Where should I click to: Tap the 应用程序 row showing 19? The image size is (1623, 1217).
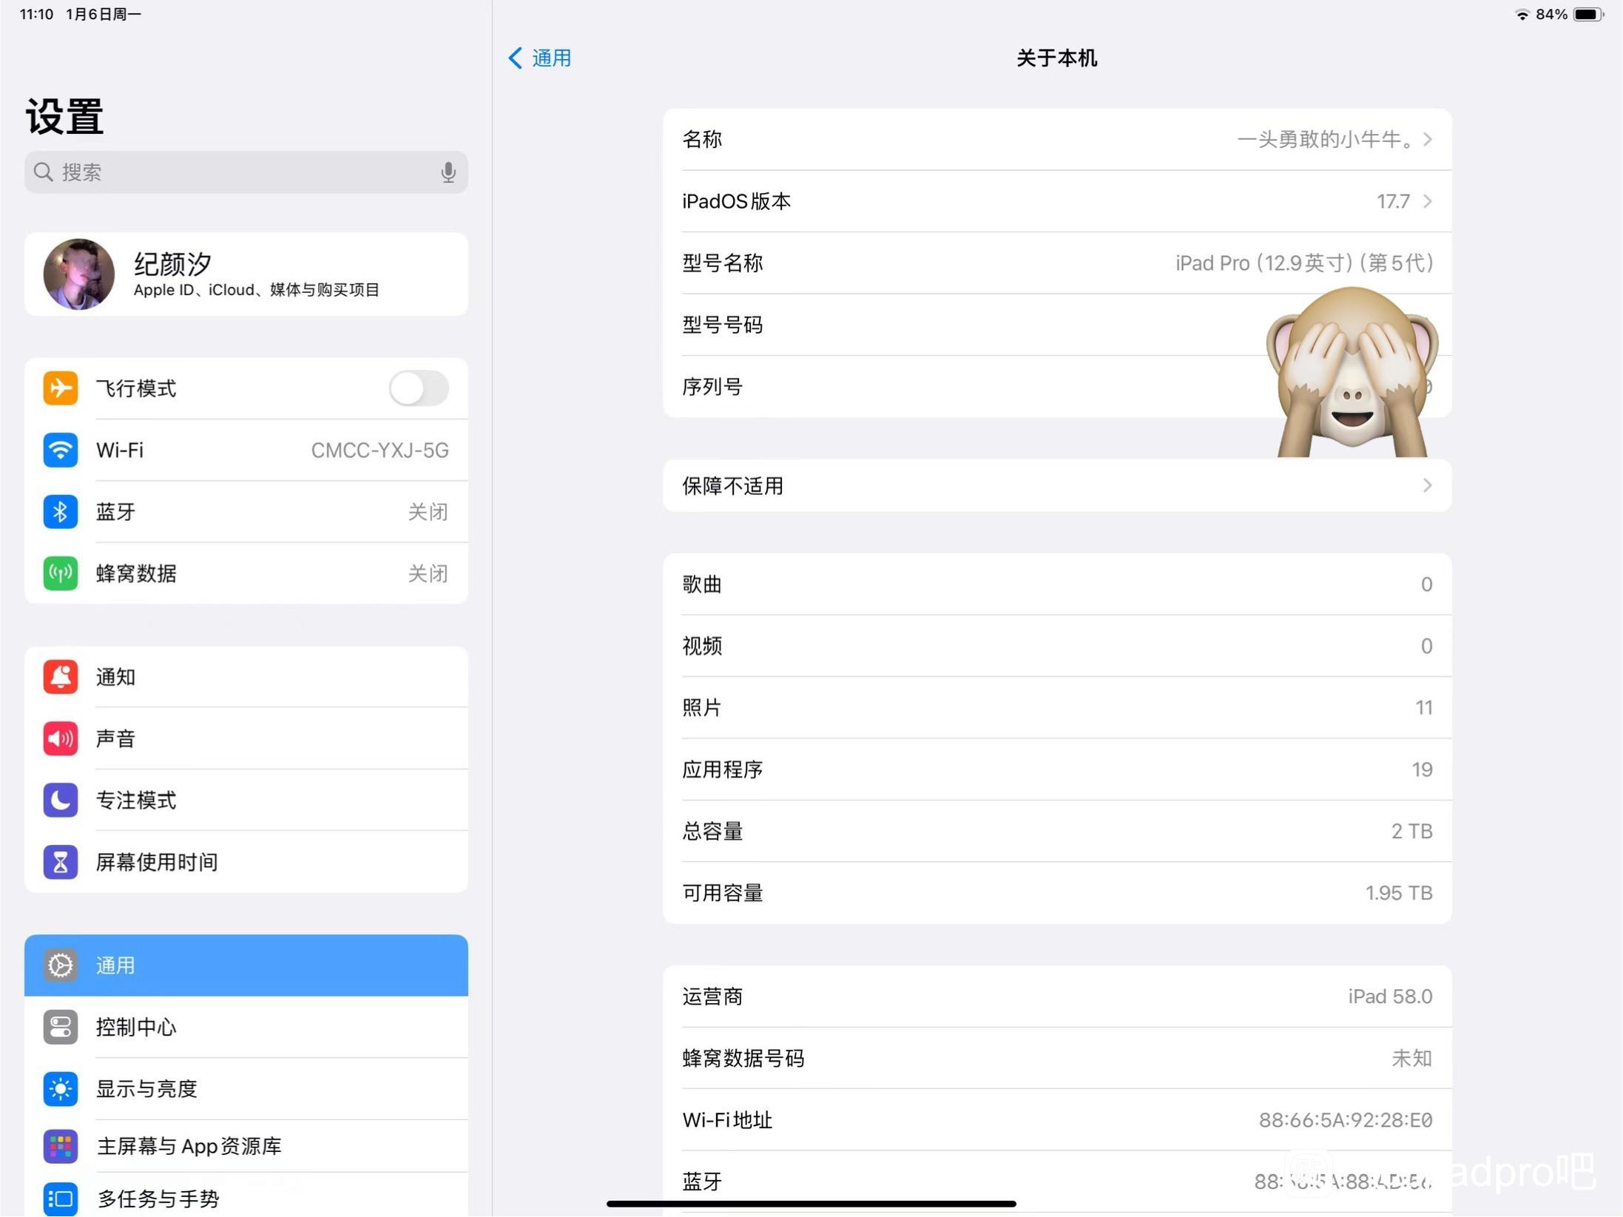coord(1057,769)
